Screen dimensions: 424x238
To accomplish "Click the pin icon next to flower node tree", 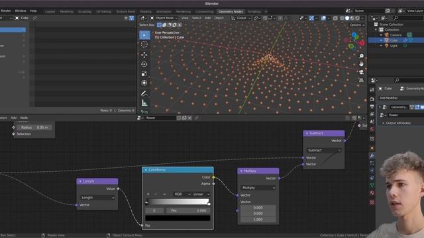I will coord(197,118).
